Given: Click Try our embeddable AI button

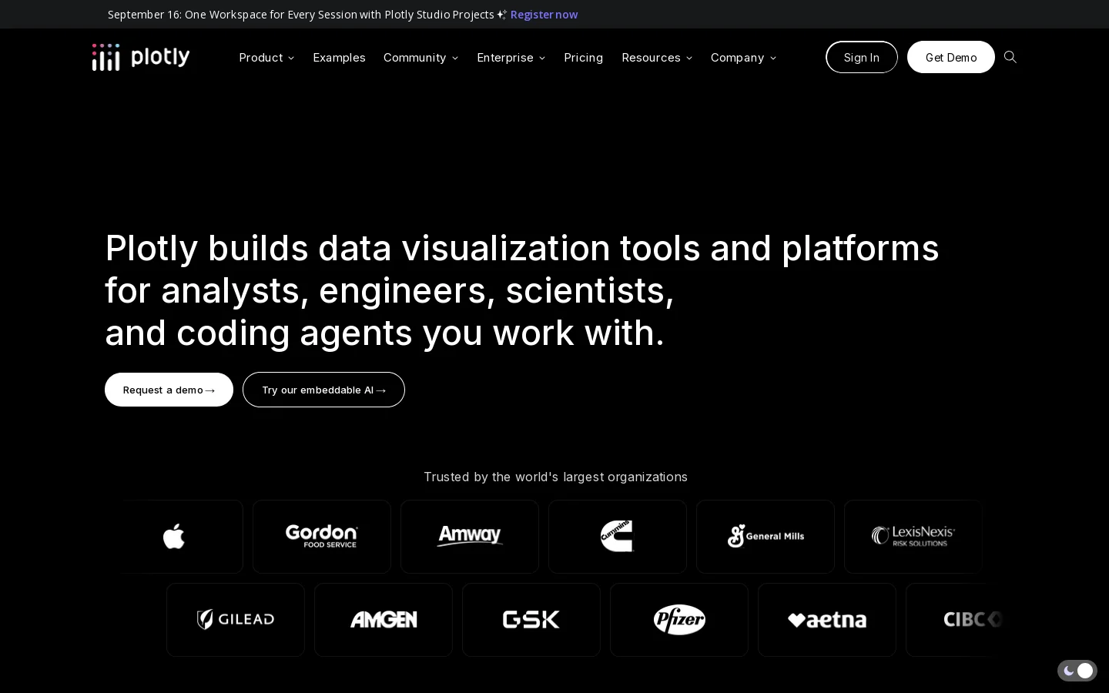Looking at the screenshot, I should [x=323, y=390].
